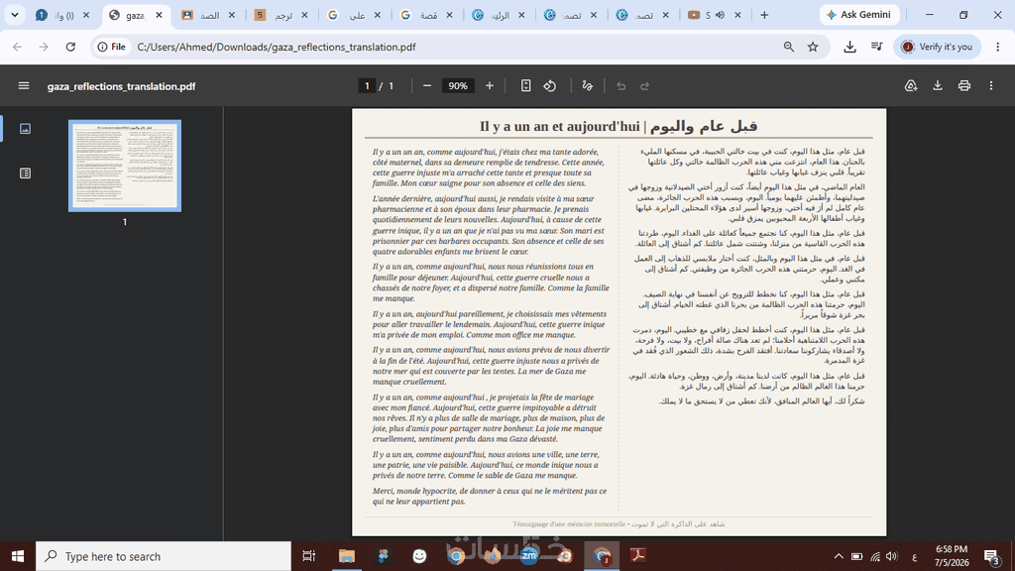1015x571 pixels.
Task: Select the draw annotation tool
Action: (x=587, y=85)
